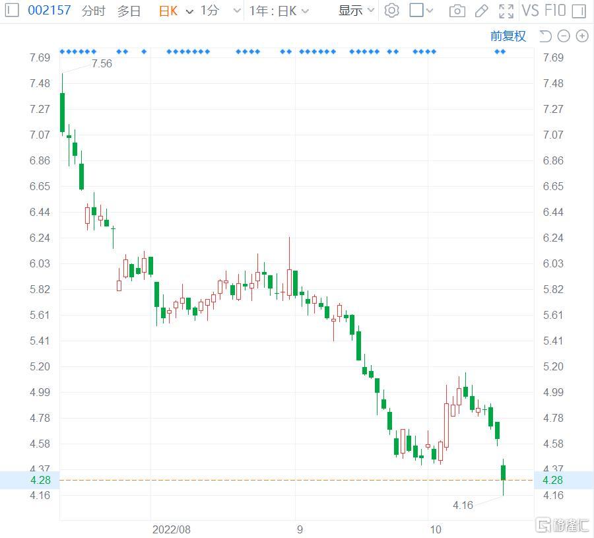Open the VS comparison feature

click(531, 11)
